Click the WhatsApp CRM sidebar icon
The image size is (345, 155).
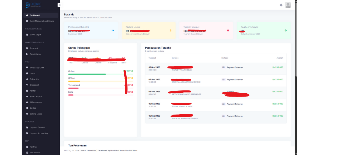coord(27,68)
